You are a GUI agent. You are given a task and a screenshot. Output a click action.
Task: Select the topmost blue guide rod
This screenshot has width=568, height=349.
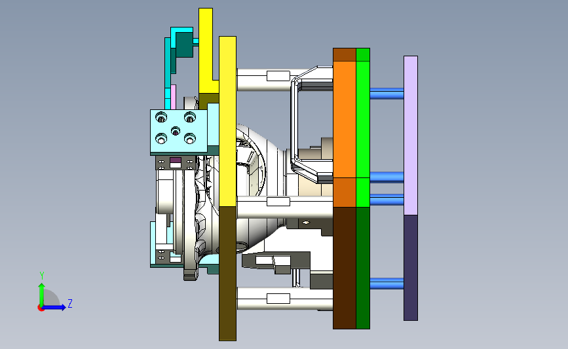click(387, 94)
